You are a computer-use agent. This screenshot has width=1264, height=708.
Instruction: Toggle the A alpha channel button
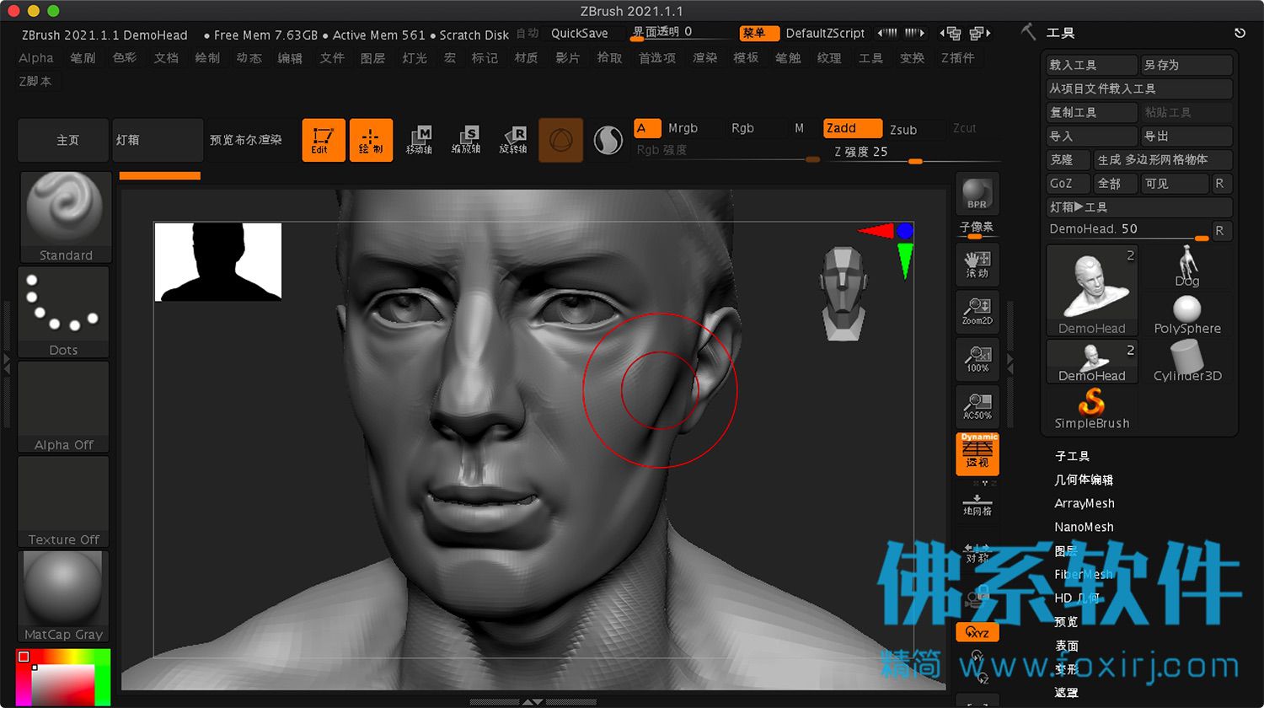[647, 128]
